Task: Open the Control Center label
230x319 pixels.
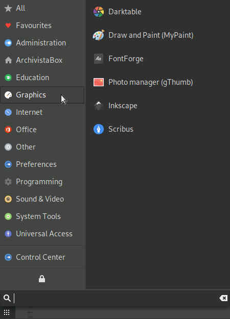Action: point(40,257)
